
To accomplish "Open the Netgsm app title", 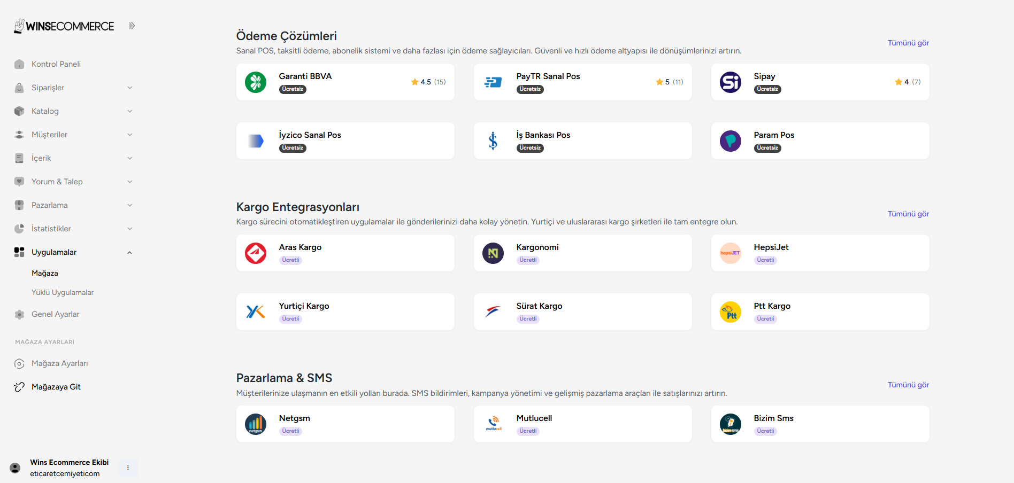I will coord(295,418).
